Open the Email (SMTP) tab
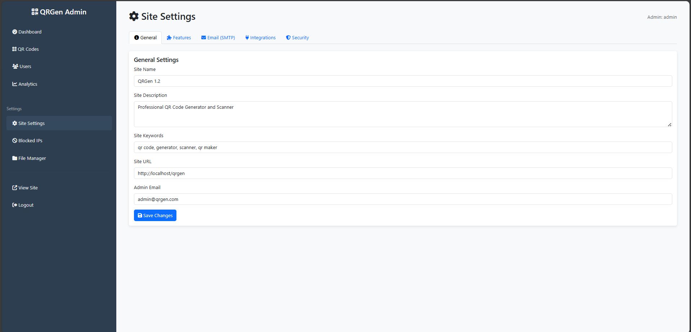Image resolution: width=691 pixels, height=332 pixels. pyautogui.click(x=218, y=37)
